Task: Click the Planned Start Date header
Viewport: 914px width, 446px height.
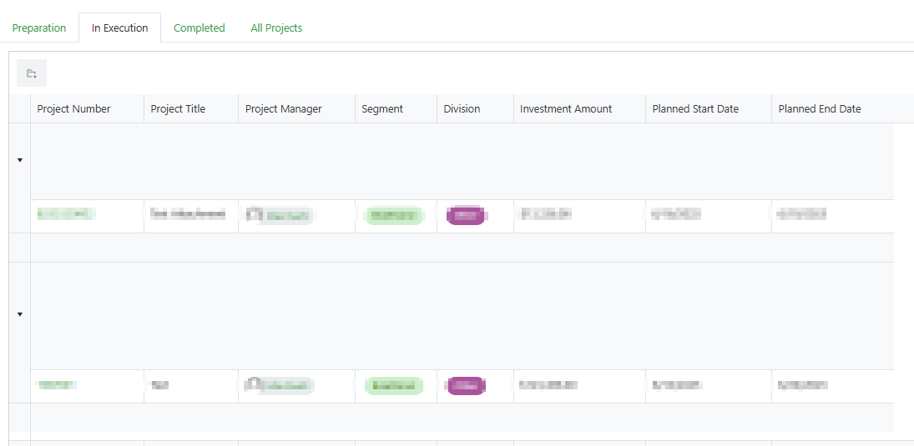Action: 695,108
